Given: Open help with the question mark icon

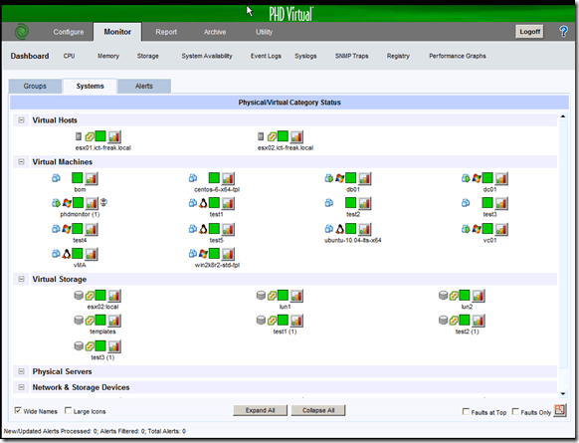Looking at the screenshot, I should click(563, 32).
